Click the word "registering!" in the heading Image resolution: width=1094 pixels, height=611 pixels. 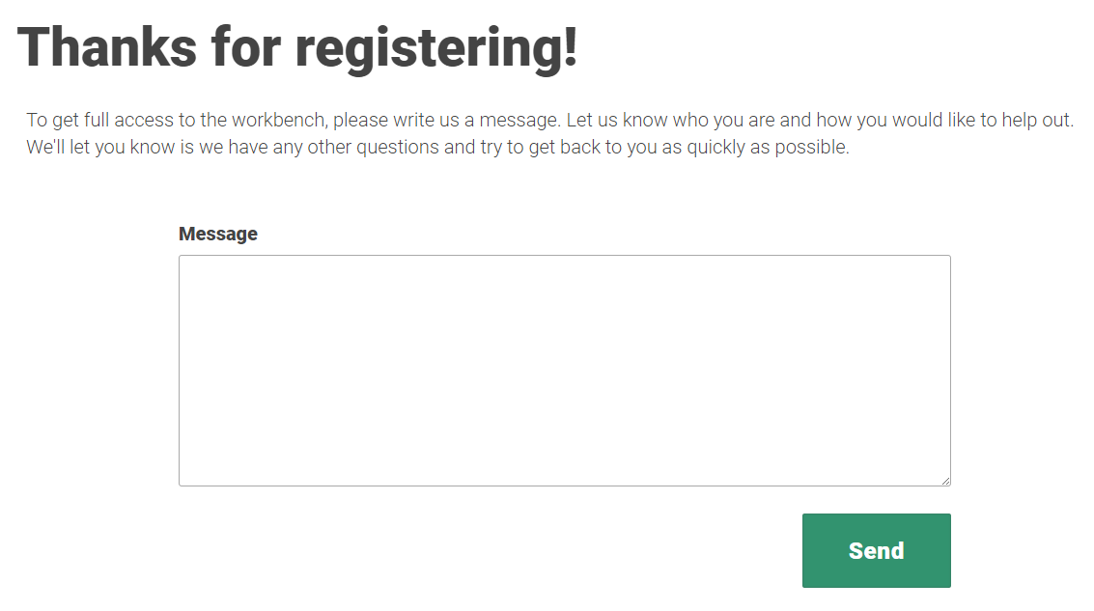(436, 46)
